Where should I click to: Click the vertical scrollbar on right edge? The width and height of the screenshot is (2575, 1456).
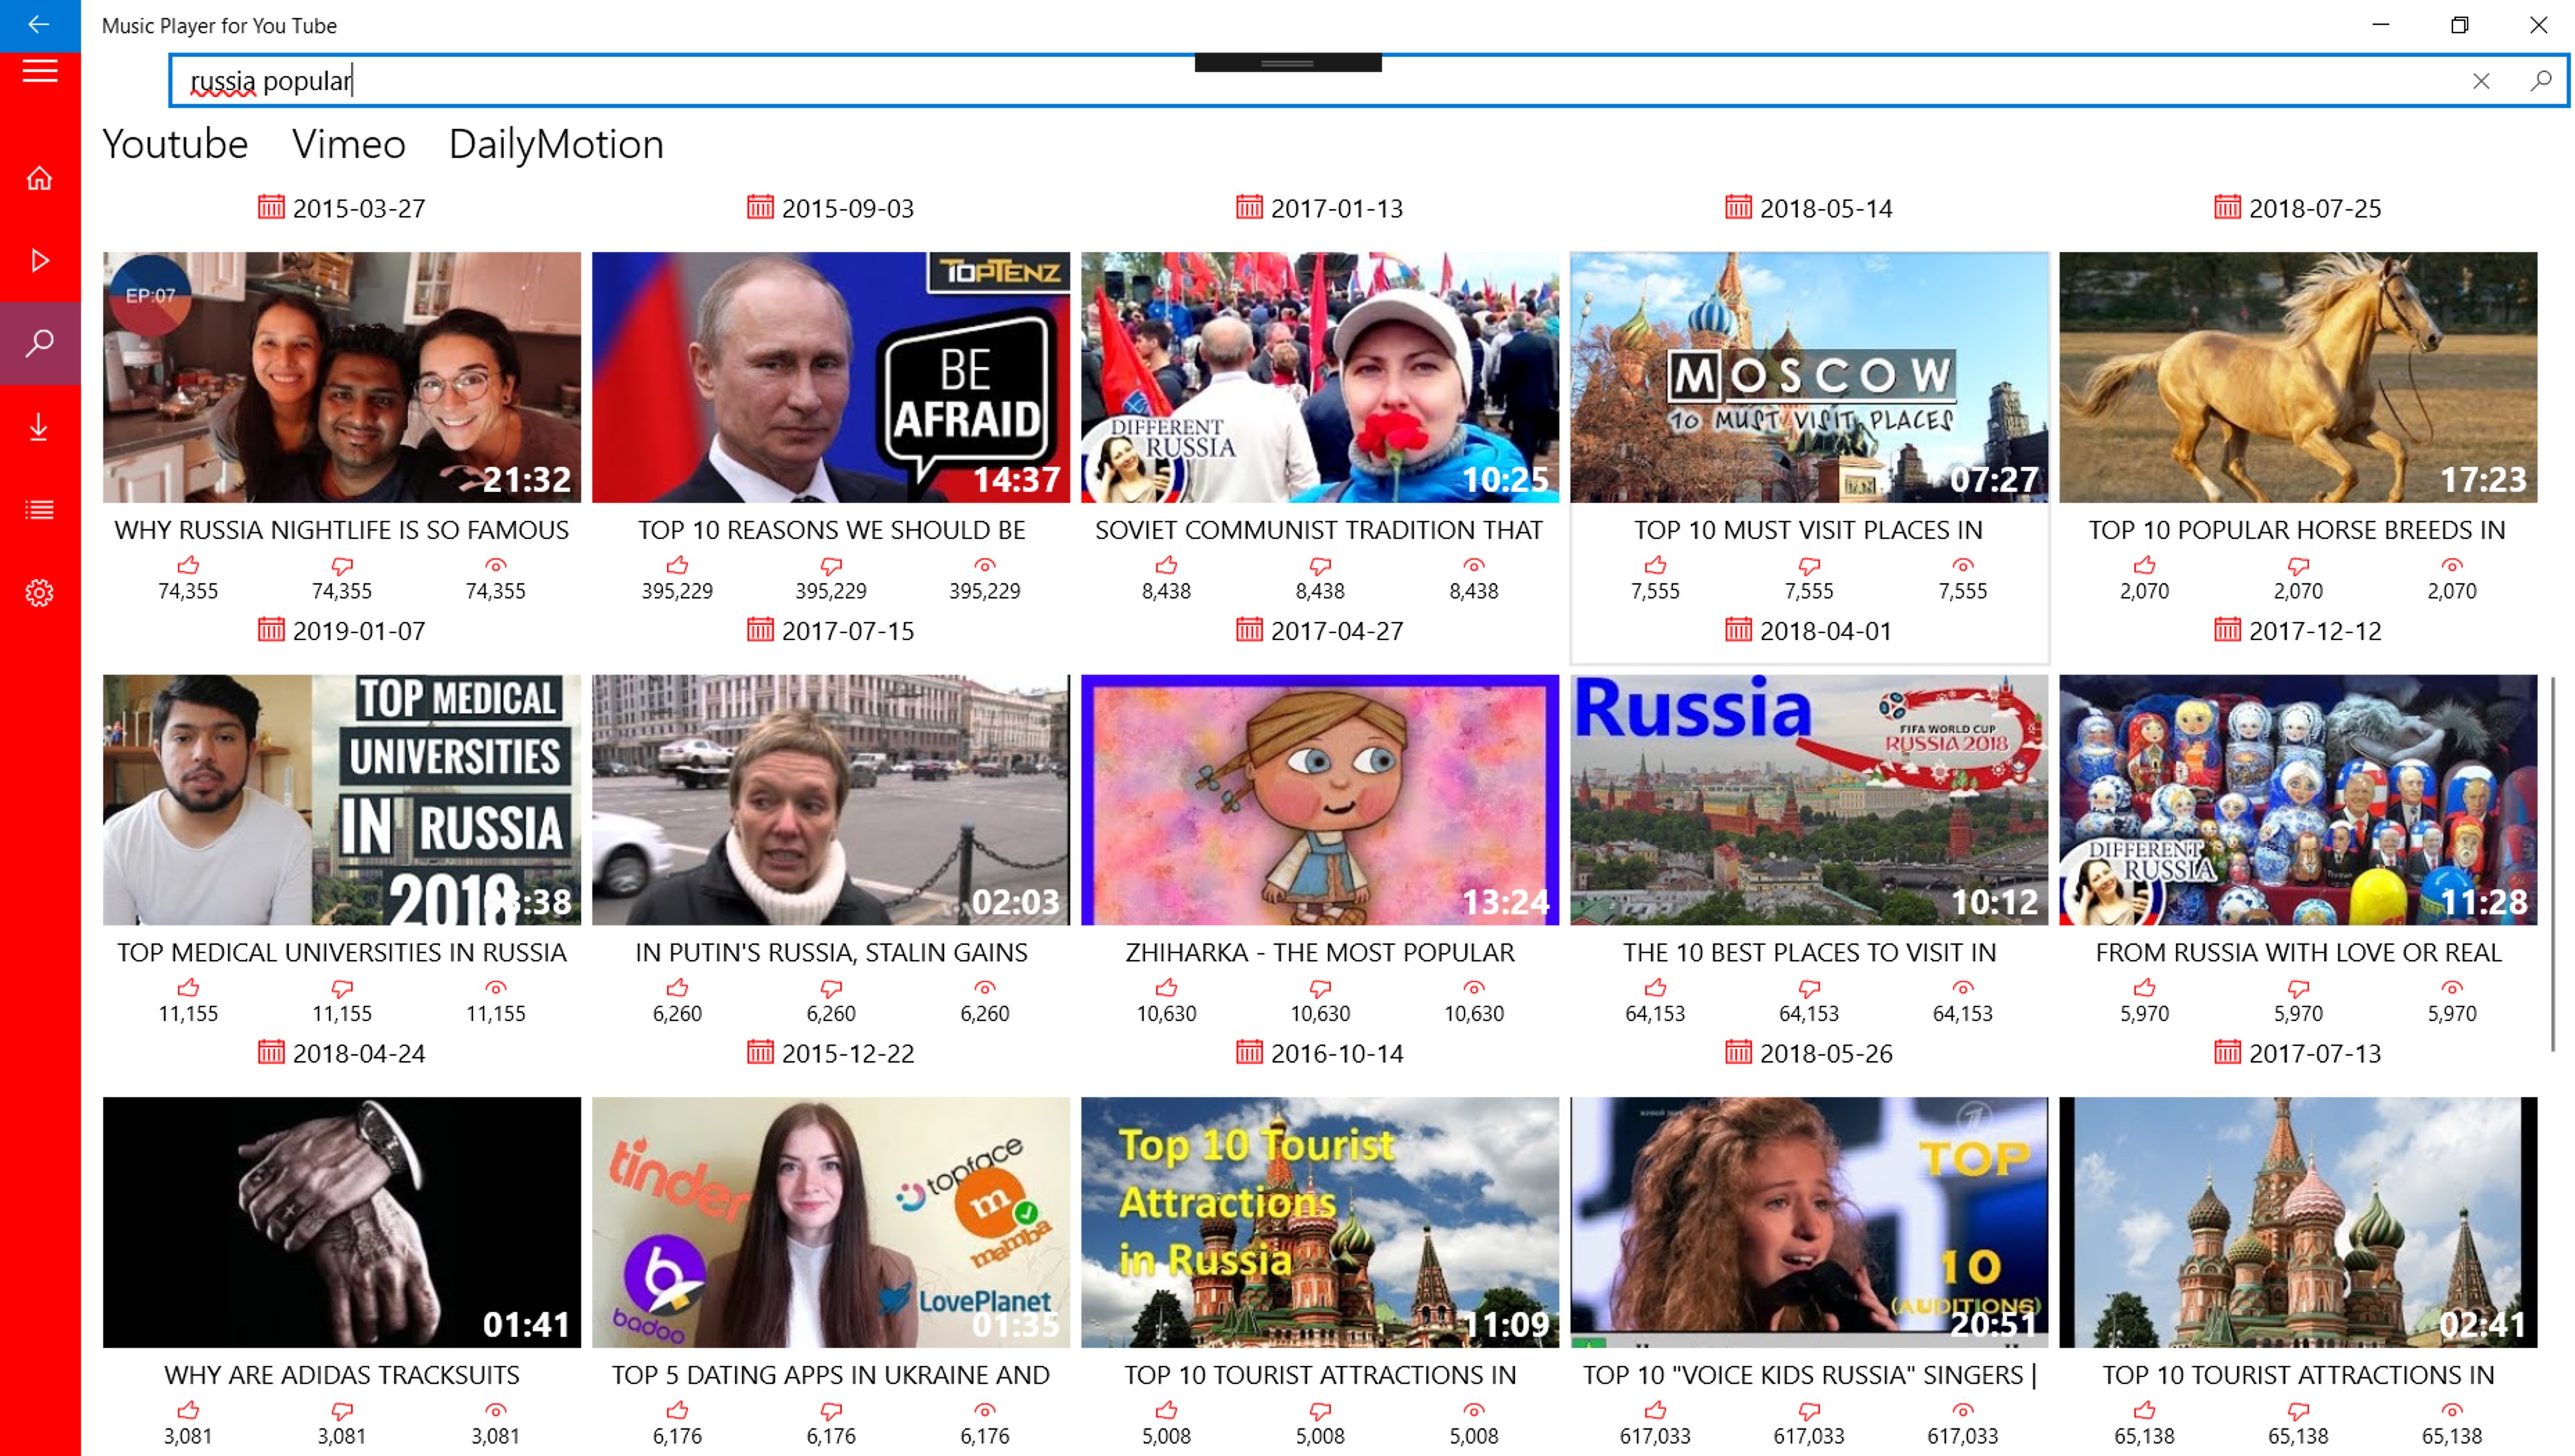coord(2553,865)
